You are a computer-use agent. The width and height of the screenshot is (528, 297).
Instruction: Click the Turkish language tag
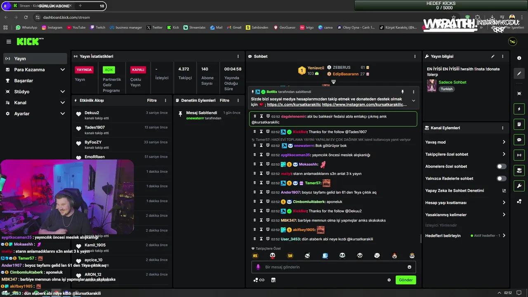click(447, 89)
